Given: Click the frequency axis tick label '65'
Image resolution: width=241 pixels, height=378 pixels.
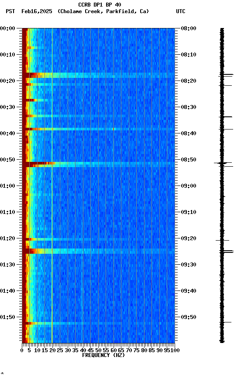Looking at the screenshot, I should point(121,351).
